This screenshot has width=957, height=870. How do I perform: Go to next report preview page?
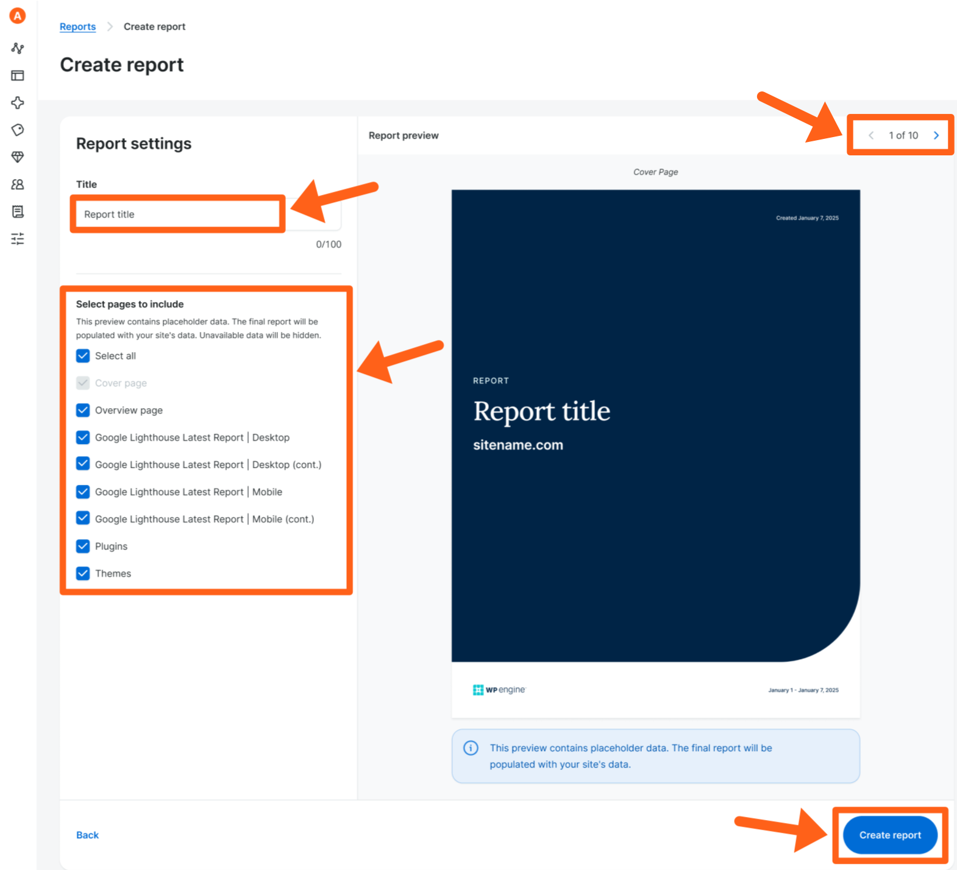click(936, 135)
